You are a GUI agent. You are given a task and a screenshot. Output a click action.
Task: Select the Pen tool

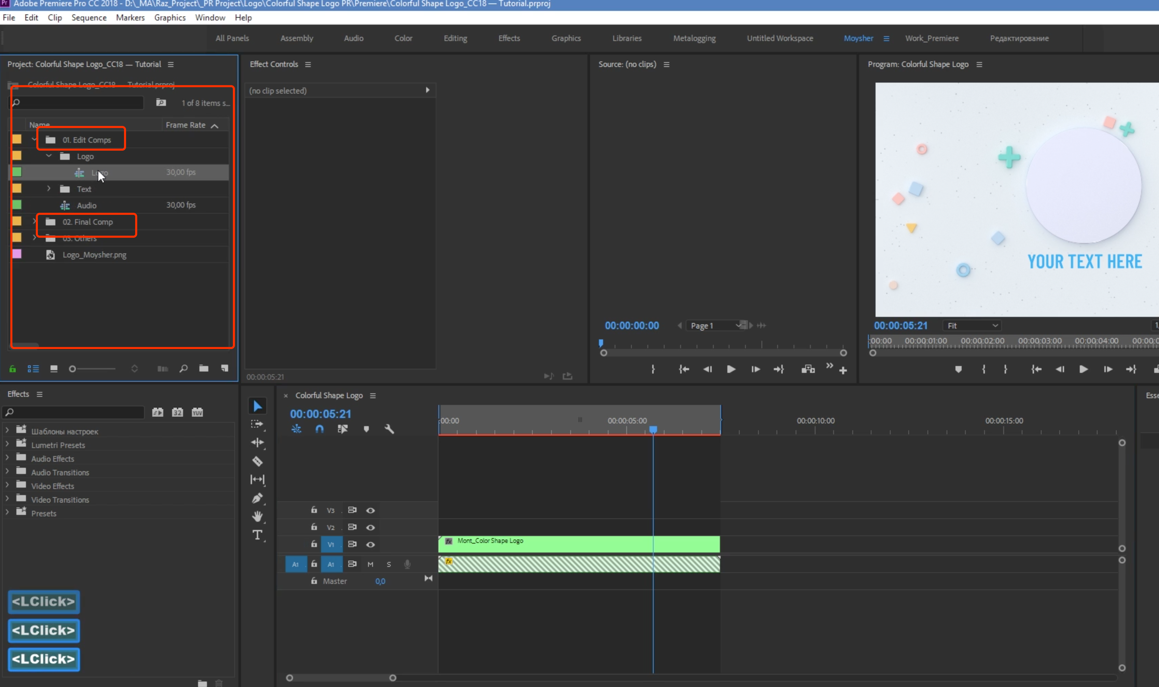pos(257,498)
